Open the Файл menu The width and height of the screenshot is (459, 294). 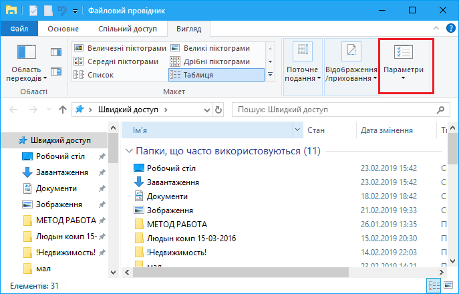[19, 29]
